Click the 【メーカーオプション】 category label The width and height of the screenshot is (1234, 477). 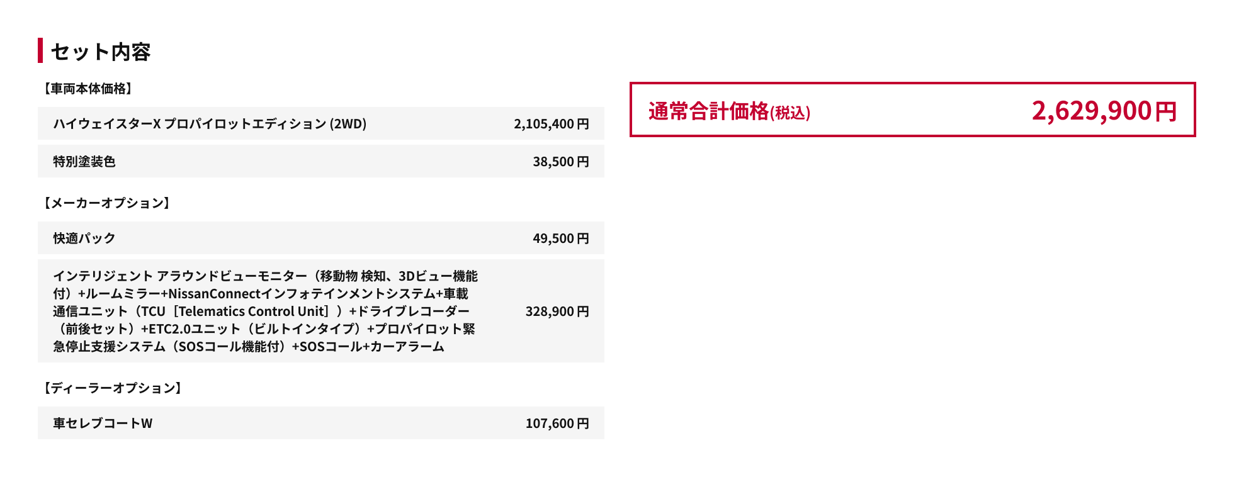tap(106, 203)
